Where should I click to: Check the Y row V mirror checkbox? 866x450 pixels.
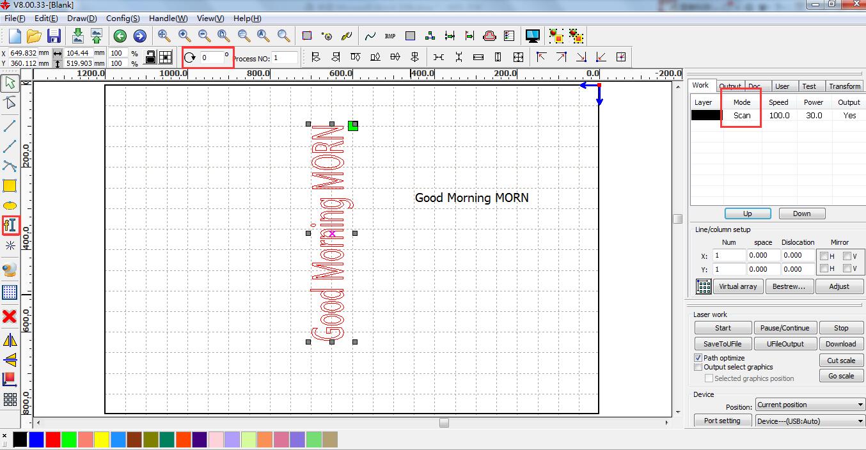(x=847, y=268)
